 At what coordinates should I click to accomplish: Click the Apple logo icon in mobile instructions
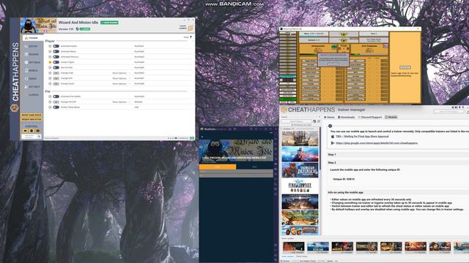click(332, 137)
